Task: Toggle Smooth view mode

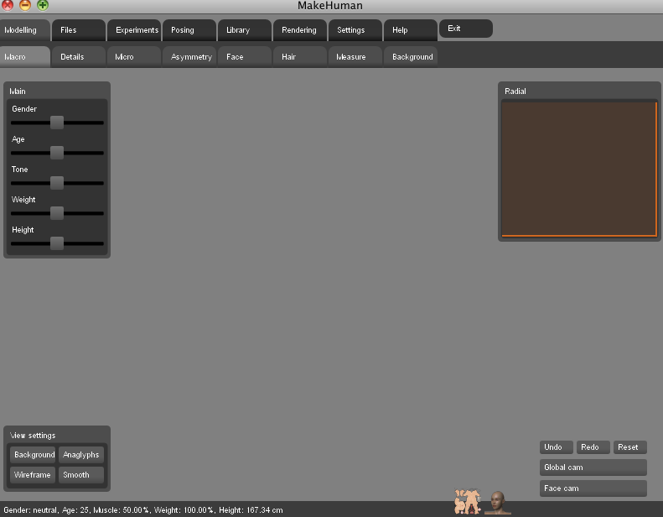Action: tap(81, 475)
